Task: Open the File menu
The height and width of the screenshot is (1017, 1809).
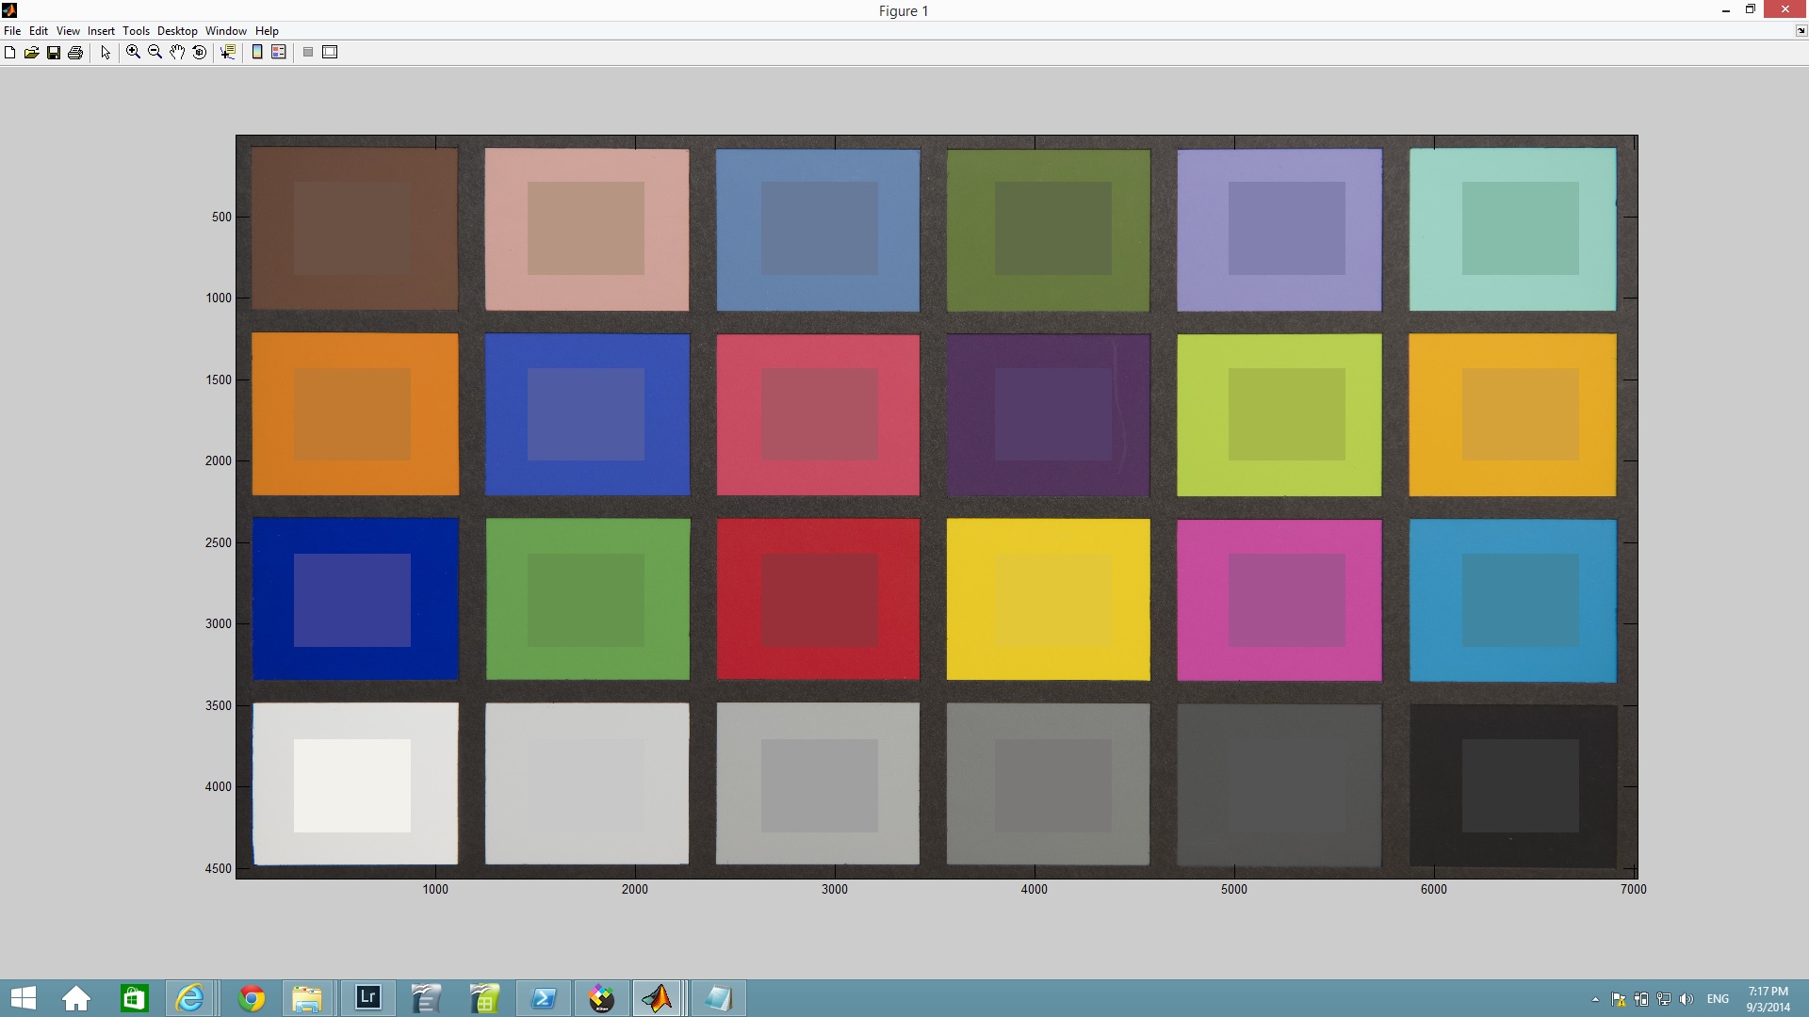Action: tap(12, 31)
